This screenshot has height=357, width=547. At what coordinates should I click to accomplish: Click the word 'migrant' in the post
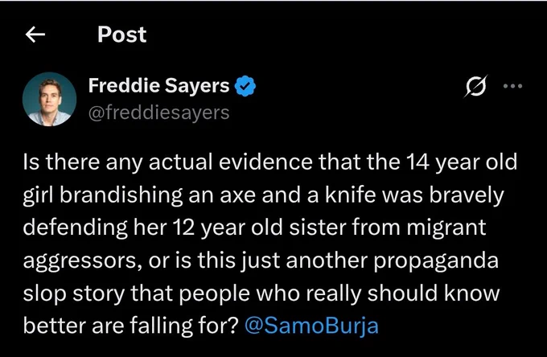point(446,228)
